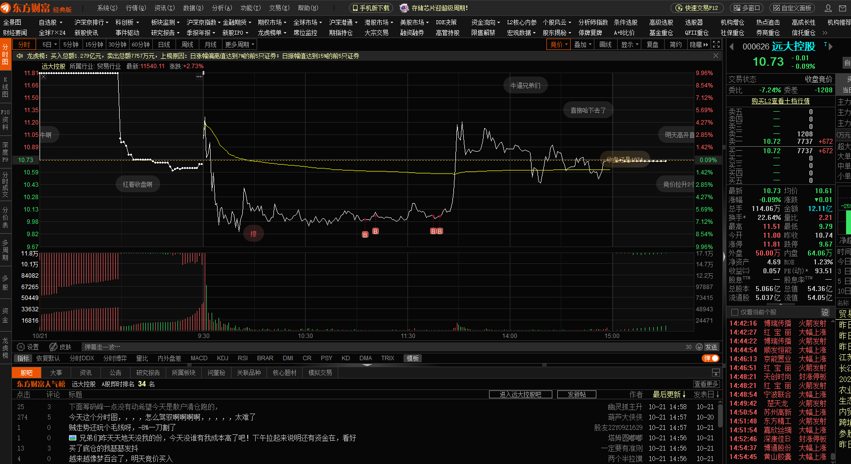Click the 发送 send button
Viewport: 851px width, 464px height.
712,347
